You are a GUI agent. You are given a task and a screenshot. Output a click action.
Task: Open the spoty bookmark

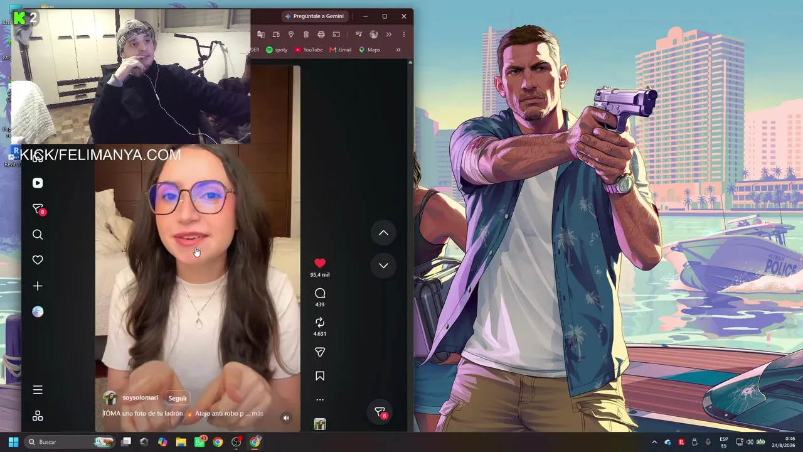tap(277, 50)
